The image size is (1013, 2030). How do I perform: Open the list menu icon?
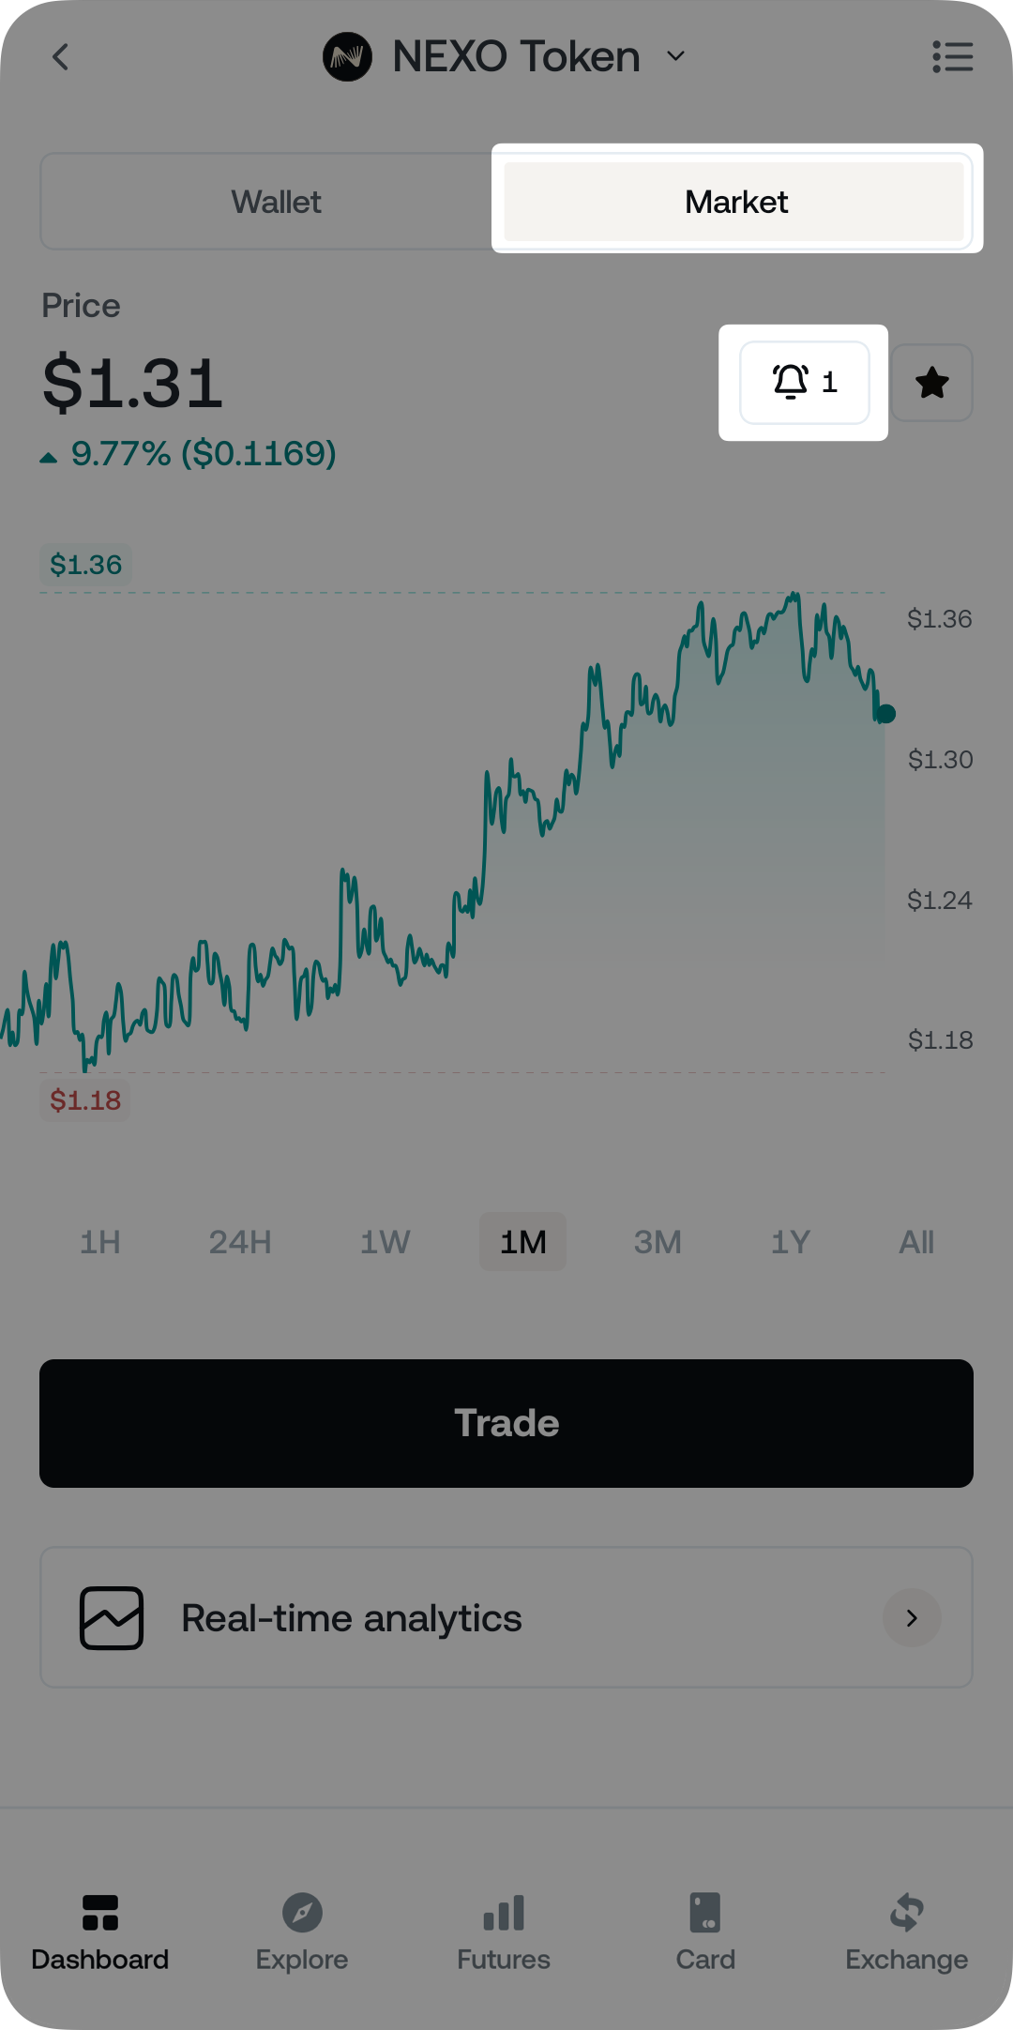tap(952, 57)
